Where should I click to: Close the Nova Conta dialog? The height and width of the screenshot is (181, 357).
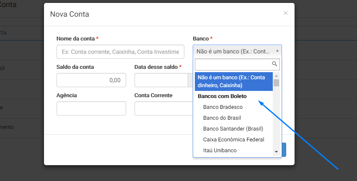[x=285, y=13]
